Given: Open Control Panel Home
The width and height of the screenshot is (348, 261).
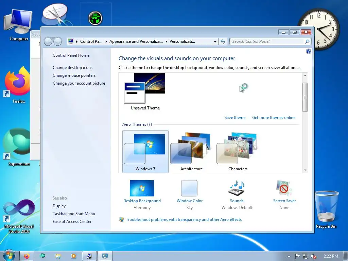Looking at the screenshot, I should pos(71,55).
